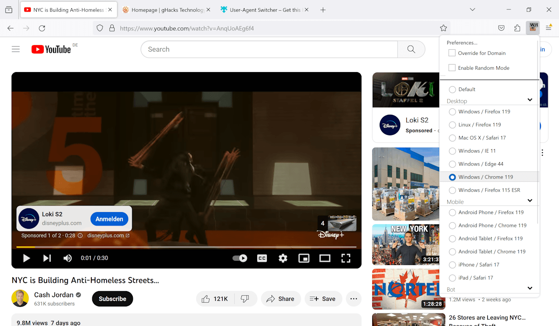Click the like thumbs-up icon
The image size is (559, 326).
(x=206, y=299)
